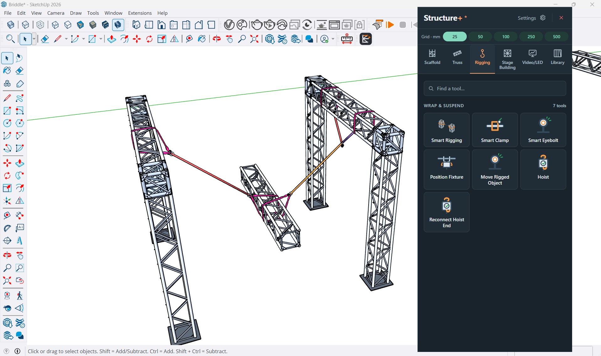The width and height of the screenshot is (601, 356).
Task: Click the Find a tool search field
Action: click(495, 89)
